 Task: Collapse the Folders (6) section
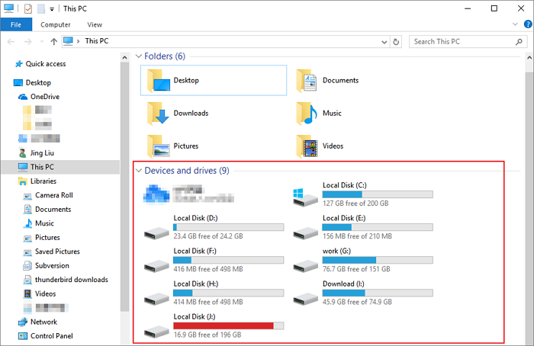[x=138, y=56]
